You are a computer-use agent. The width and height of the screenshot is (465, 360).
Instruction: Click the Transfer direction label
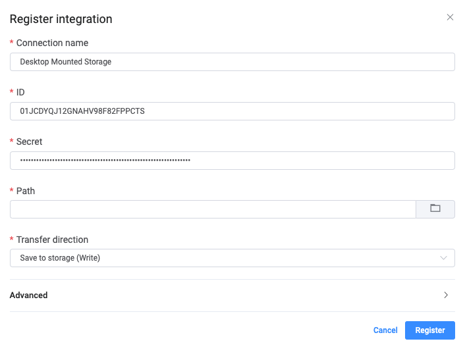[52, 240]
